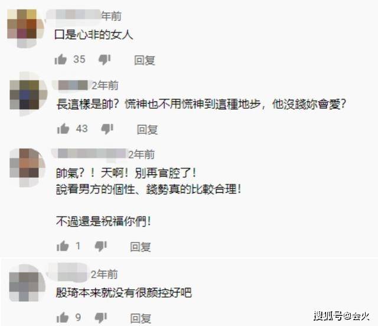Reply to the 口是心非的女人 comment

145,60
